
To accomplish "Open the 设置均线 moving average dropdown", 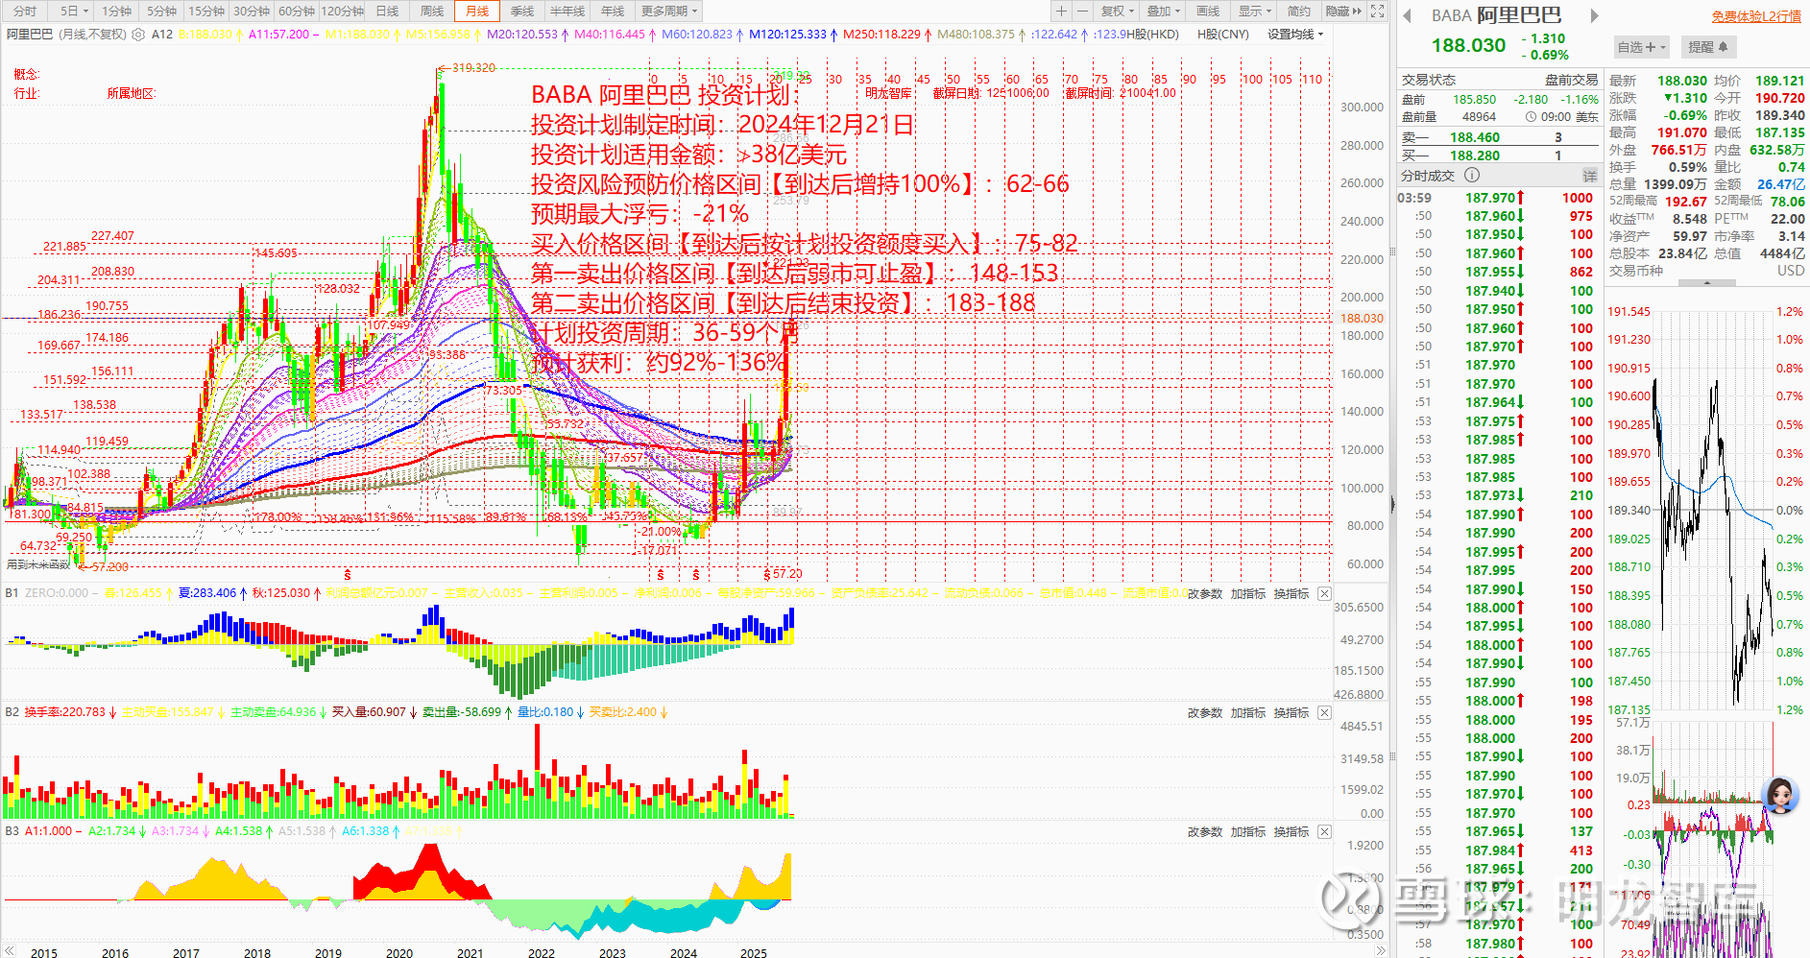I will click(1295, 34).
